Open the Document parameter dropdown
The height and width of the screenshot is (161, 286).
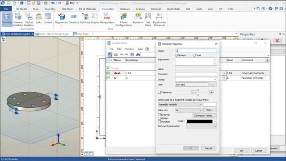click(215, 126)
